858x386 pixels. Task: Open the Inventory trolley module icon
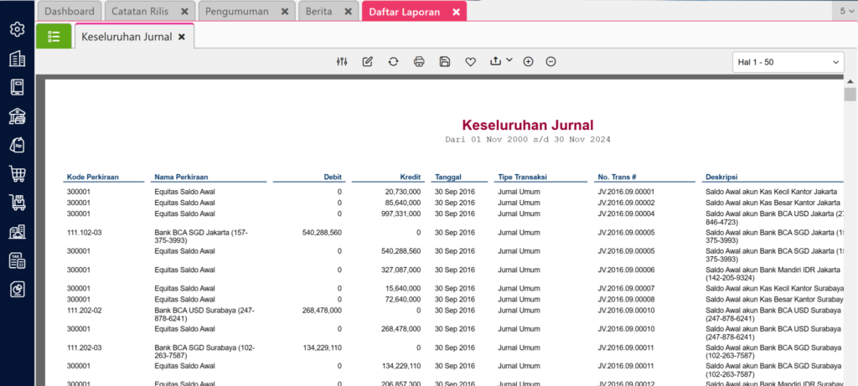point(18,203)
